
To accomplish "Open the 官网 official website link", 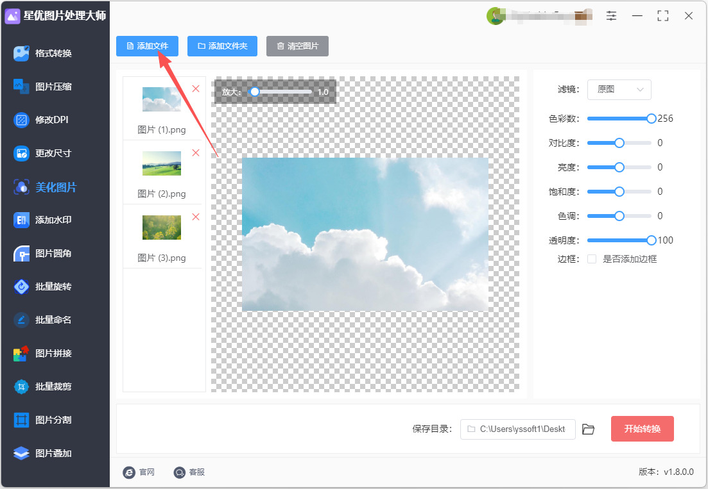I will pyautogui.click(x=139, y=472).
